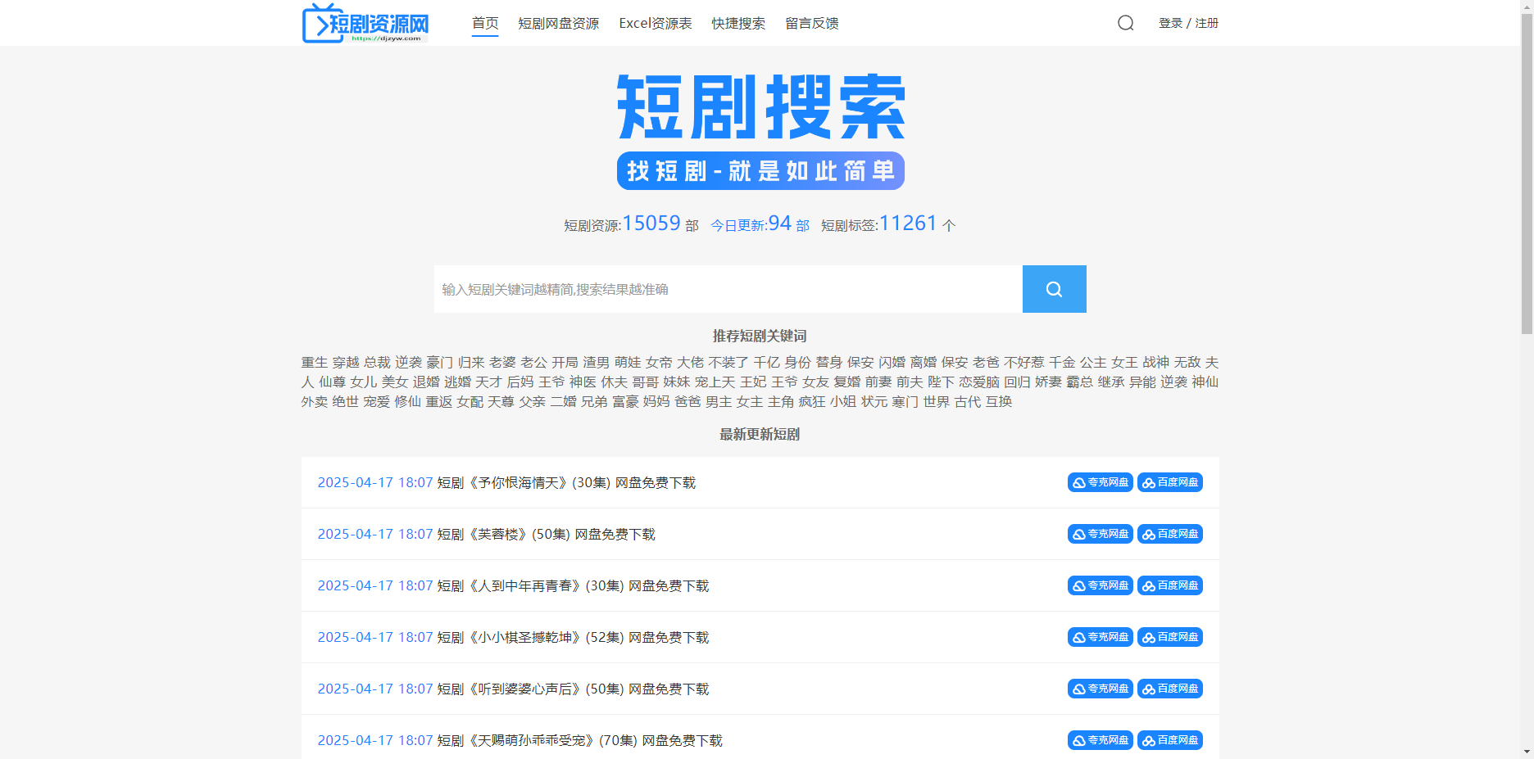
Task: Select the 霸总 keyword
Action: pyautogui.click(x=1079, y=382)
